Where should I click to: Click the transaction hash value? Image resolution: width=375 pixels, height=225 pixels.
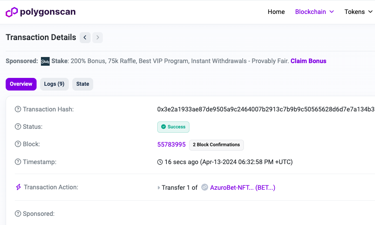click(x=266, y=109)
